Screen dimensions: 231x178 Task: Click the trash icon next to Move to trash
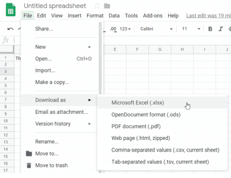(x=29, y=165)
